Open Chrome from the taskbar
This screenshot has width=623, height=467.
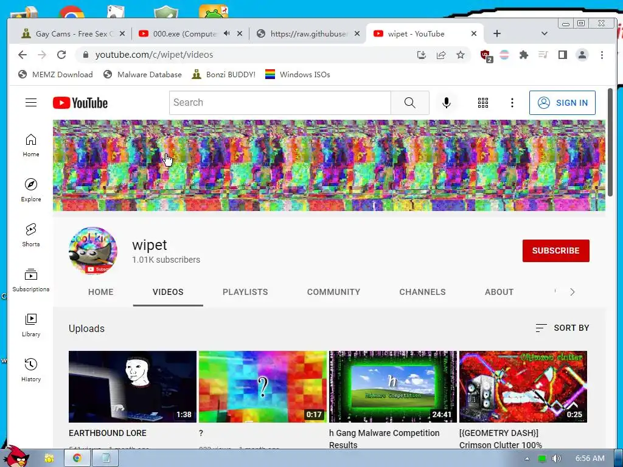[x=77, y=458]
